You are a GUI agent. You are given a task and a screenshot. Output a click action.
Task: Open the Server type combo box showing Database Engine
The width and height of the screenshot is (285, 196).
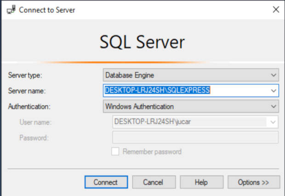point(191,75)
